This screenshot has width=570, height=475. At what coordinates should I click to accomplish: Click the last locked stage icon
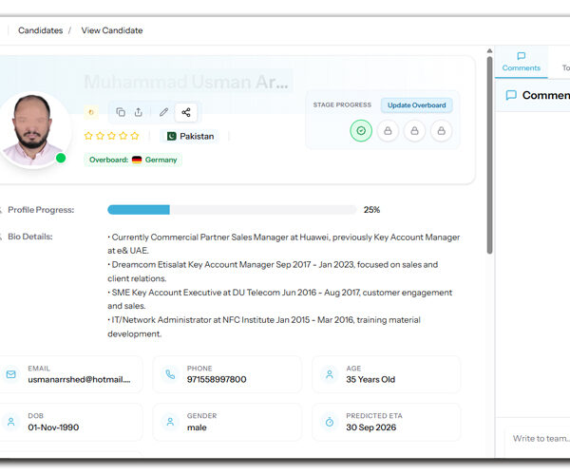[x=441, y=131]
